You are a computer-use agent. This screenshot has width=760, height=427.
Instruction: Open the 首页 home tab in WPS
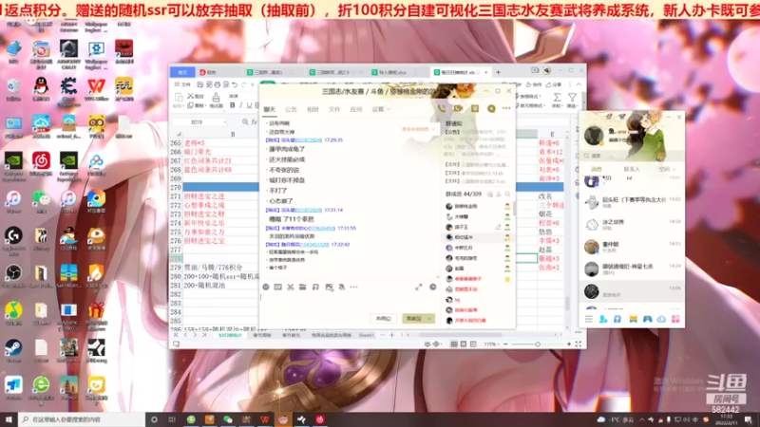pos(182,72)
